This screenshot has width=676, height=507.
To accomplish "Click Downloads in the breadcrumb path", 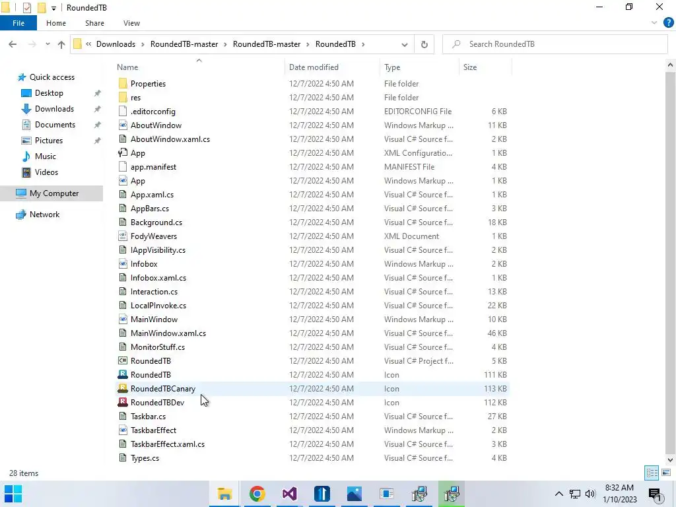I will pyautogui.click(x=116, y=44).
